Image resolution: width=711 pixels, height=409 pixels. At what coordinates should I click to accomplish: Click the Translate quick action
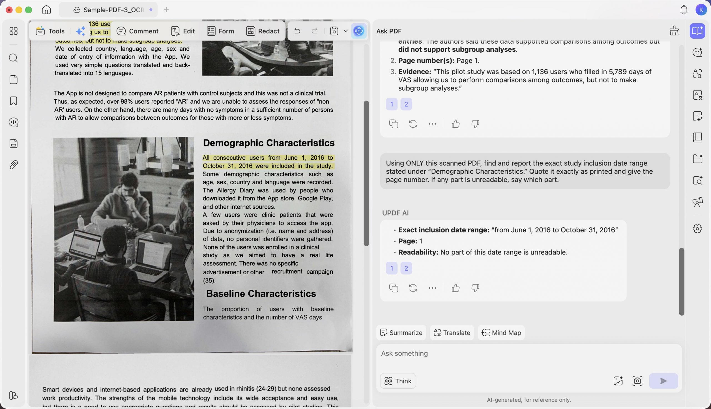(452, 333)
